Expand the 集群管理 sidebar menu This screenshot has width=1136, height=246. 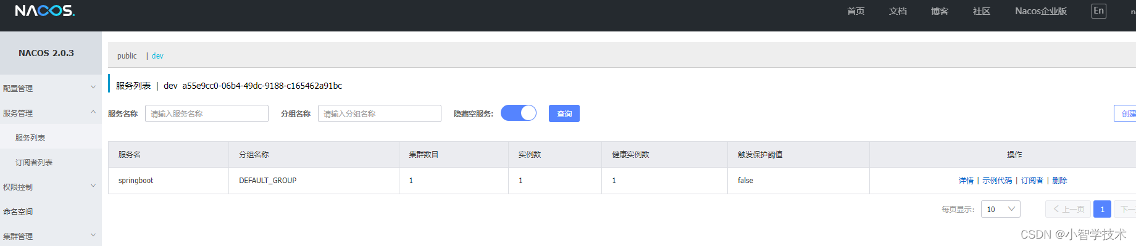51,236
